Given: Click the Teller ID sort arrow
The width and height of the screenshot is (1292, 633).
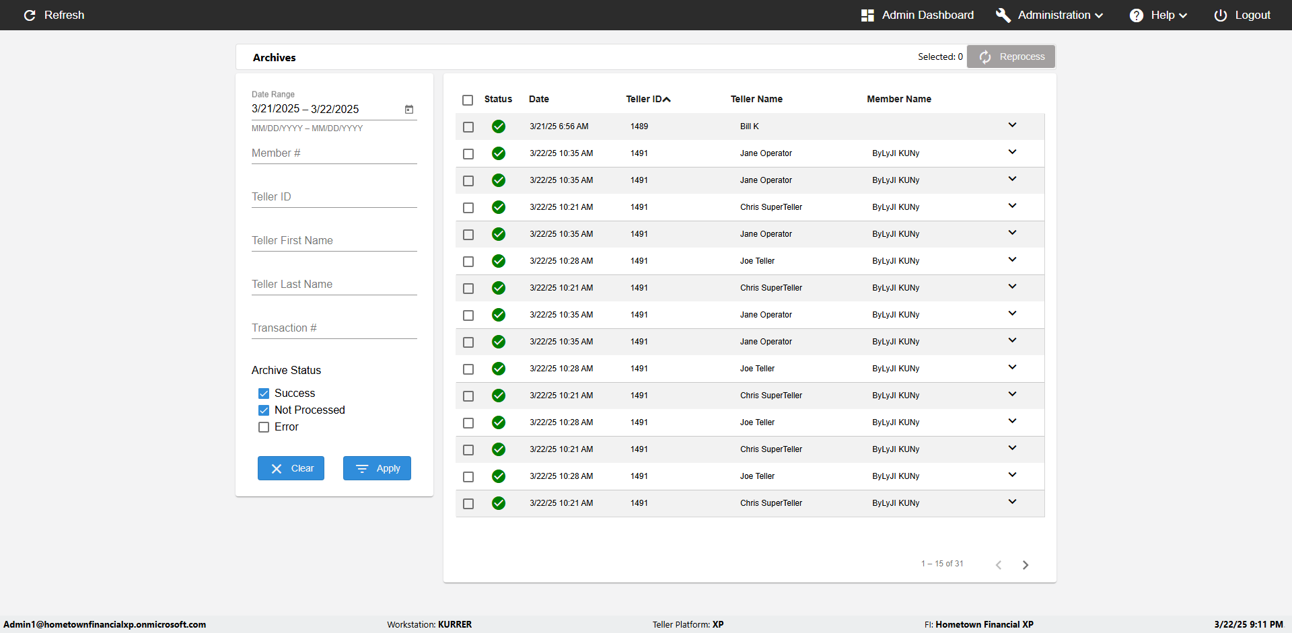Looking at the screenshot, I should (x=667, y=100).
